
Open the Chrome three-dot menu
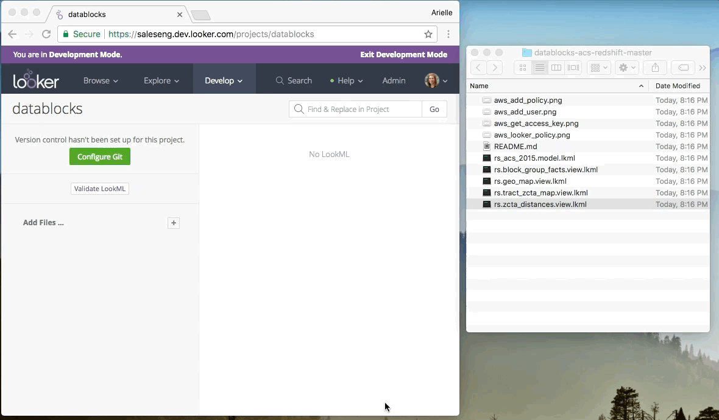[448, 34]
